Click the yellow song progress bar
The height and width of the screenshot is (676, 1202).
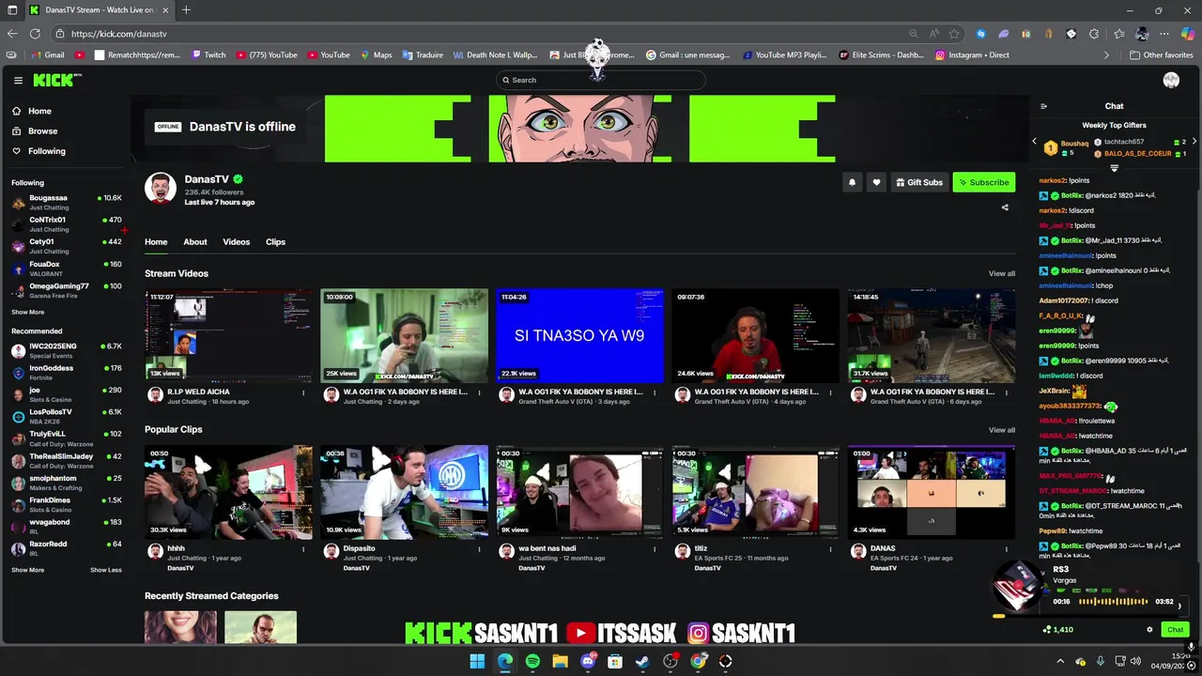998,616
